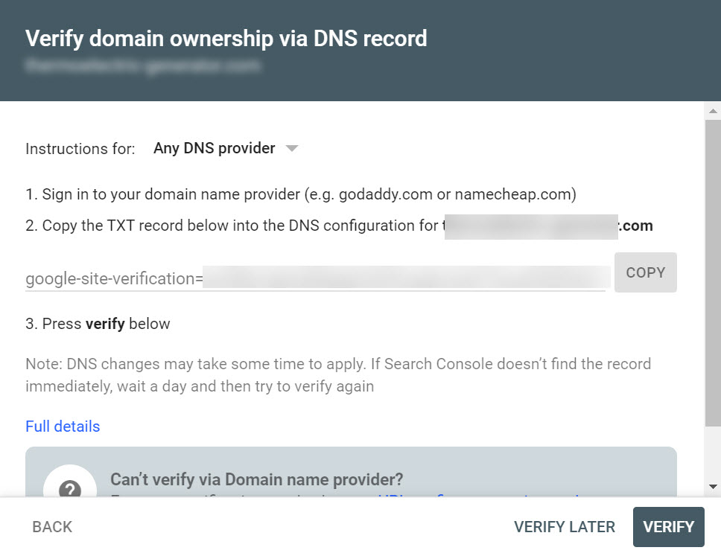Click the Can't verify via Domain name provider heading
This screenshot has width=721, height=559.
(256, 479)
